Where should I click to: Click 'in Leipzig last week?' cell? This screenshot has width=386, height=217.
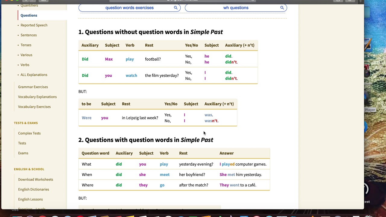click(140, 118)
